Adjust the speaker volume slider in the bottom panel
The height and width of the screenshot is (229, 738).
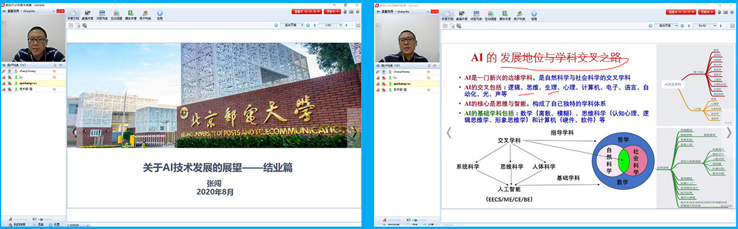click(45, 219)
